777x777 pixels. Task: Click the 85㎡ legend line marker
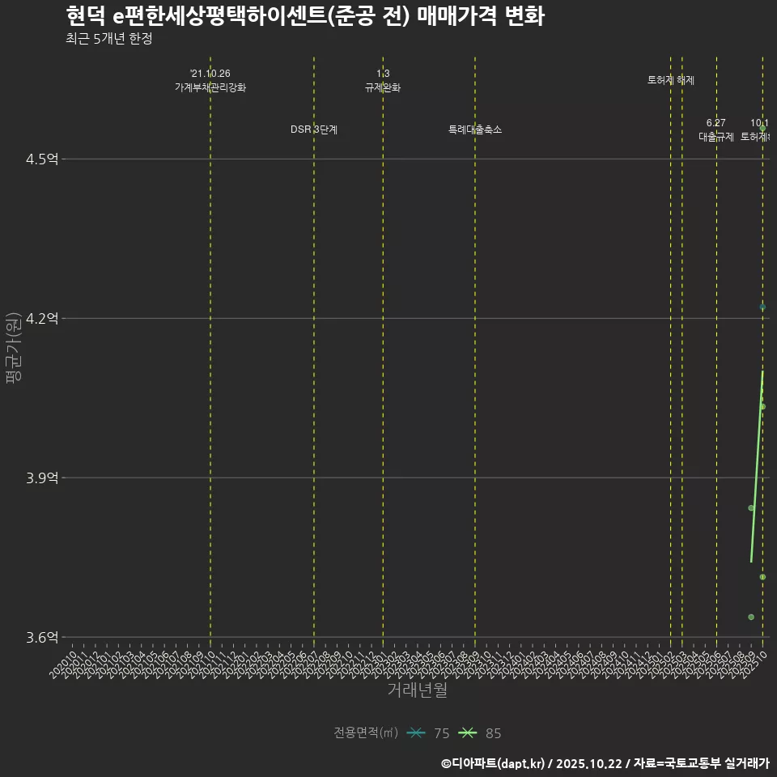click(468, 733)
